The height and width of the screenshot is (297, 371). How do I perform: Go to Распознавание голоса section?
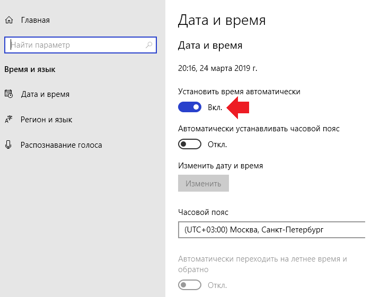point(61,145)
